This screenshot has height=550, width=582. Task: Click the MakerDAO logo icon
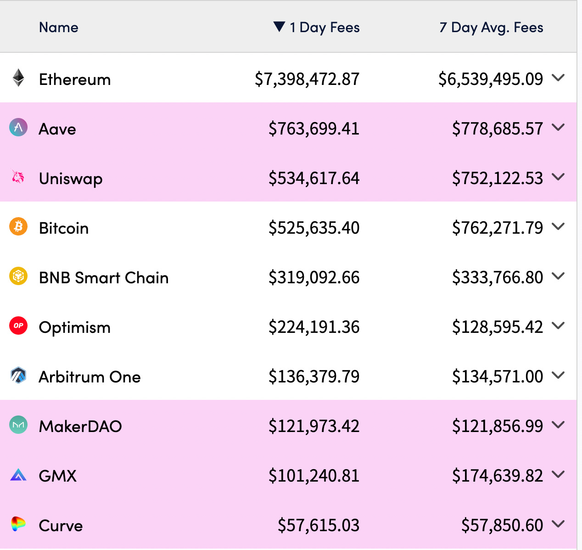(18, 425)
